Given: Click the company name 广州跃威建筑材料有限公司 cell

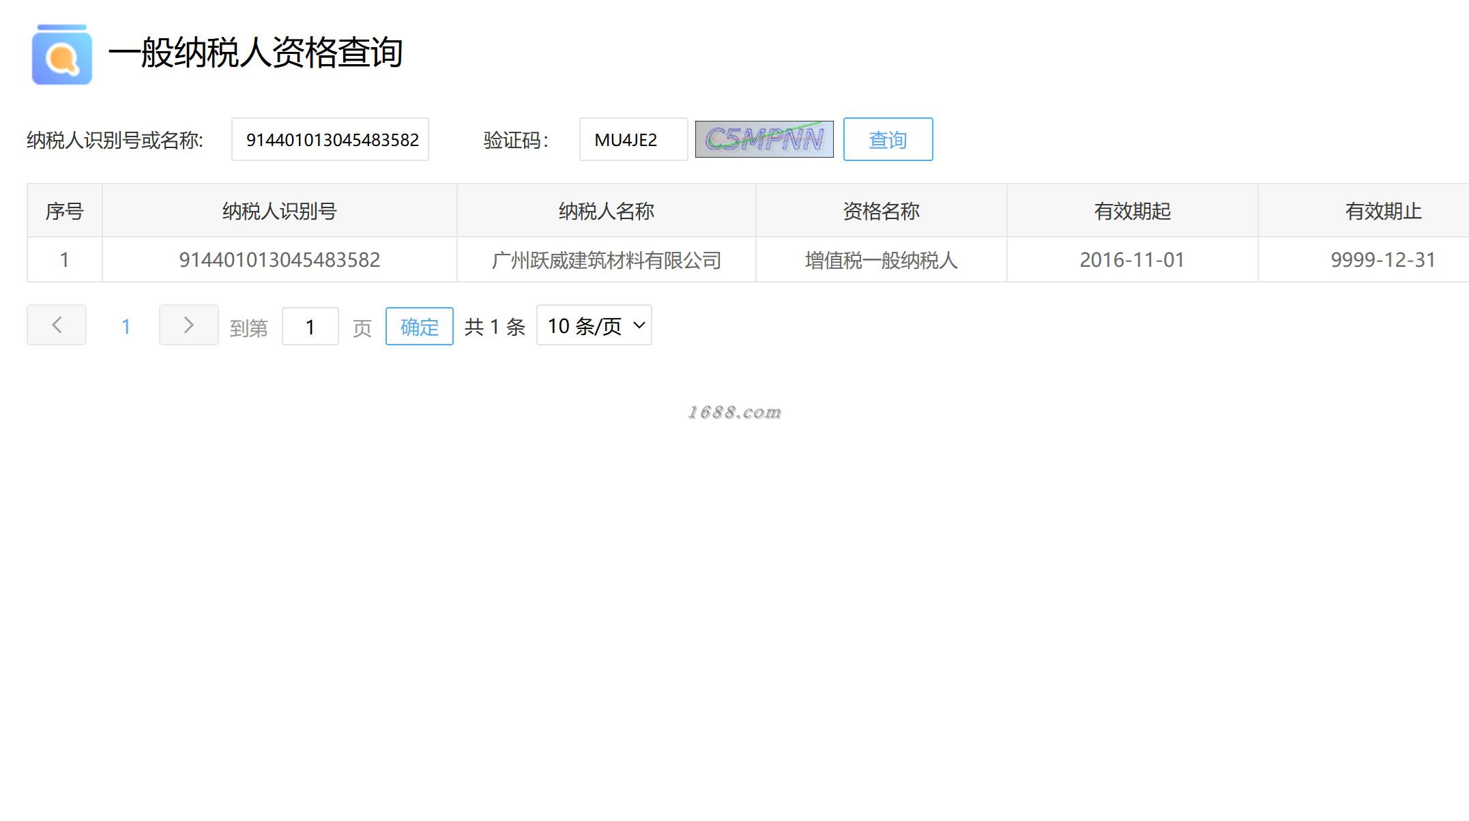Looking at the screenshot, I should point(606,260).
